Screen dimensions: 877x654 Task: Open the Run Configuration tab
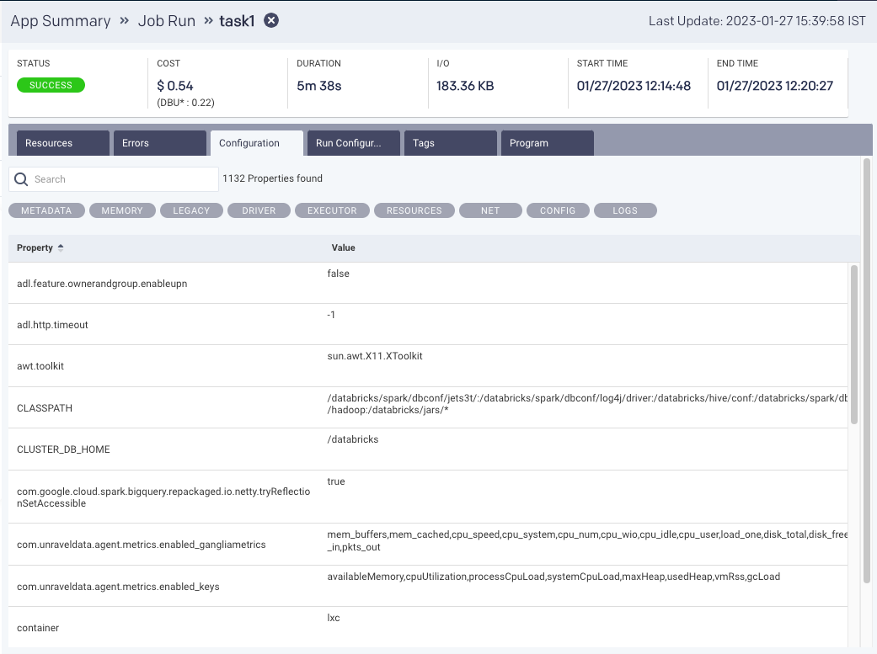pyautogui.click(x=353, y=142)
